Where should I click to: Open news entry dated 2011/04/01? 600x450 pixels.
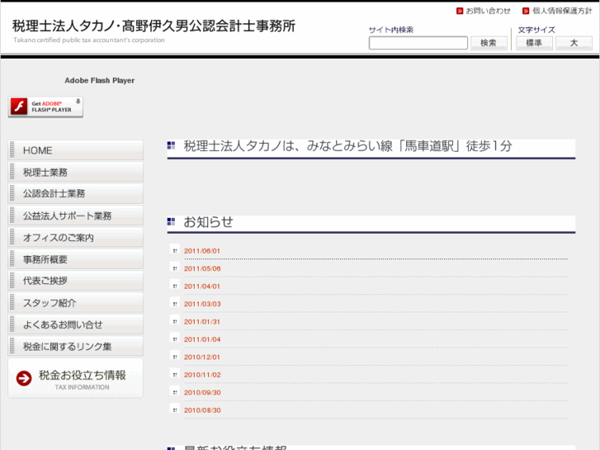pyautogui.click(x=202, y=286)
